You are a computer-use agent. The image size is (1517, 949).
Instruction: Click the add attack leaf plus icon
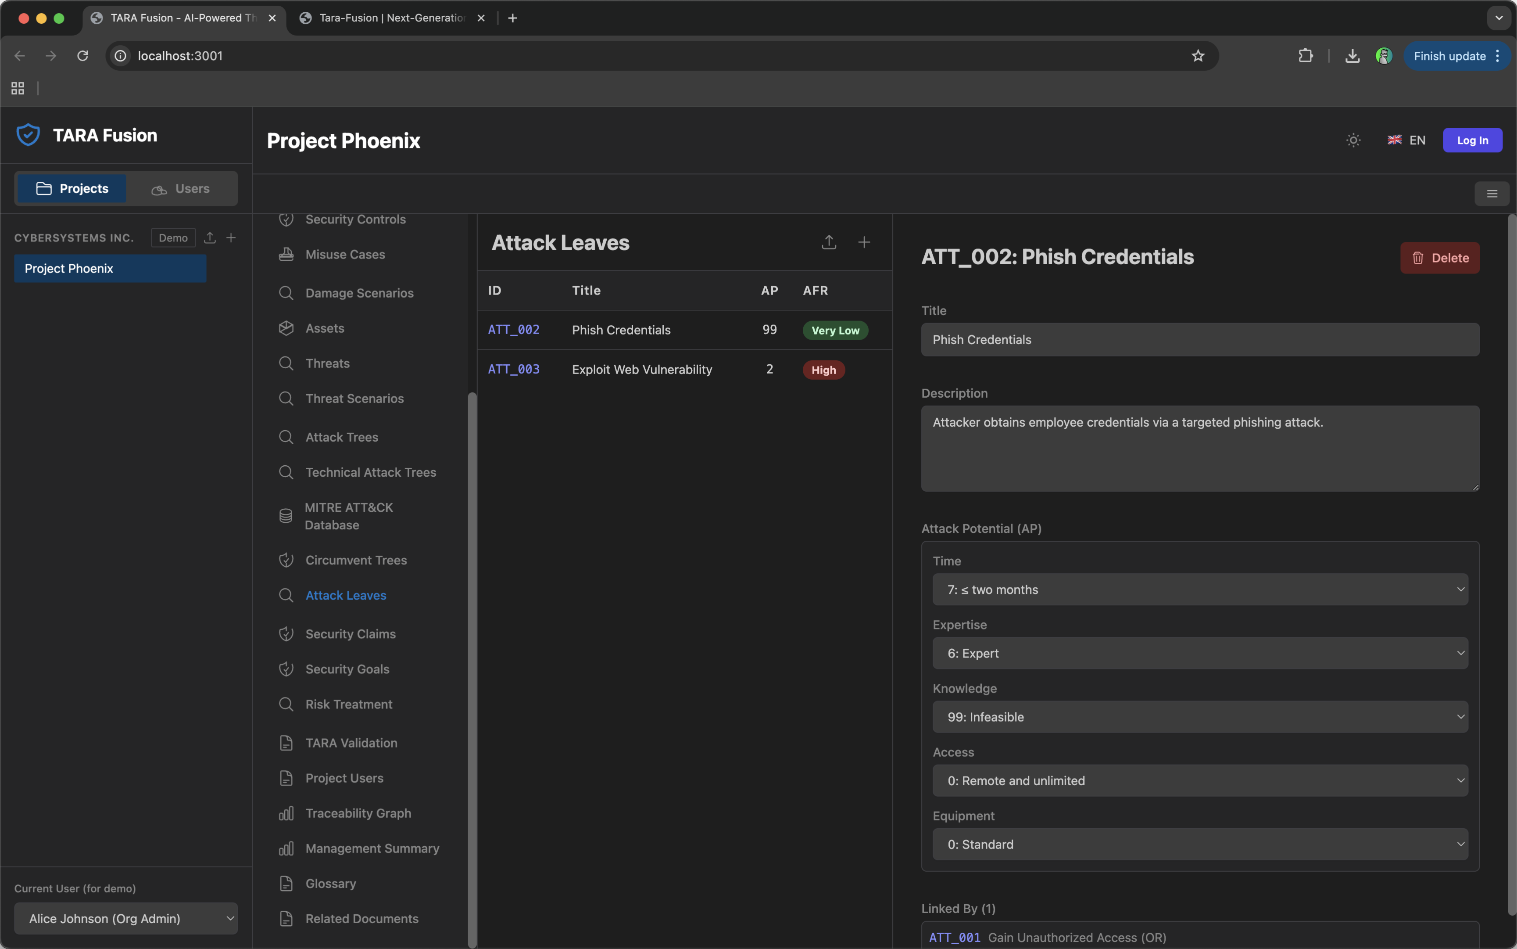tap(863, 242)
